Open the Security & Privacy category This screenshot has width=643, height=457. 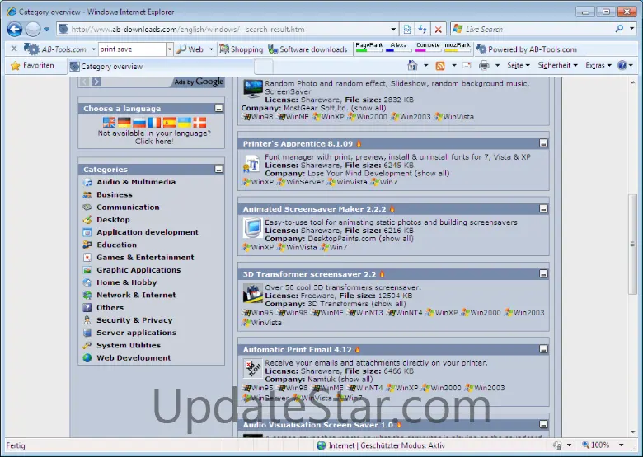(x=134, y=320)
